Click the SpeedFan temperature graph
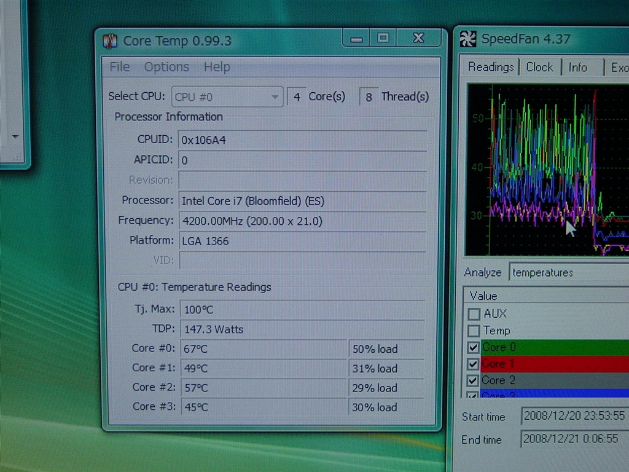Image resolution: width=629 pixels, height=472 pixels. pos(547,170)
